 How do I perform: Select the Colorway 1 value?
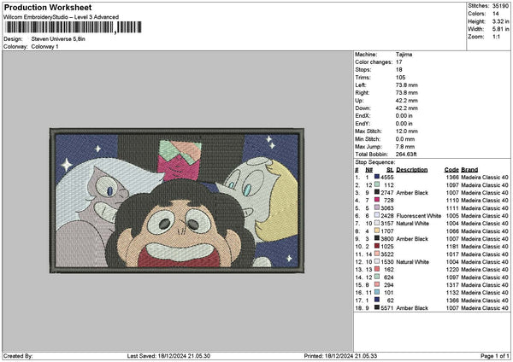pos(44,46)
